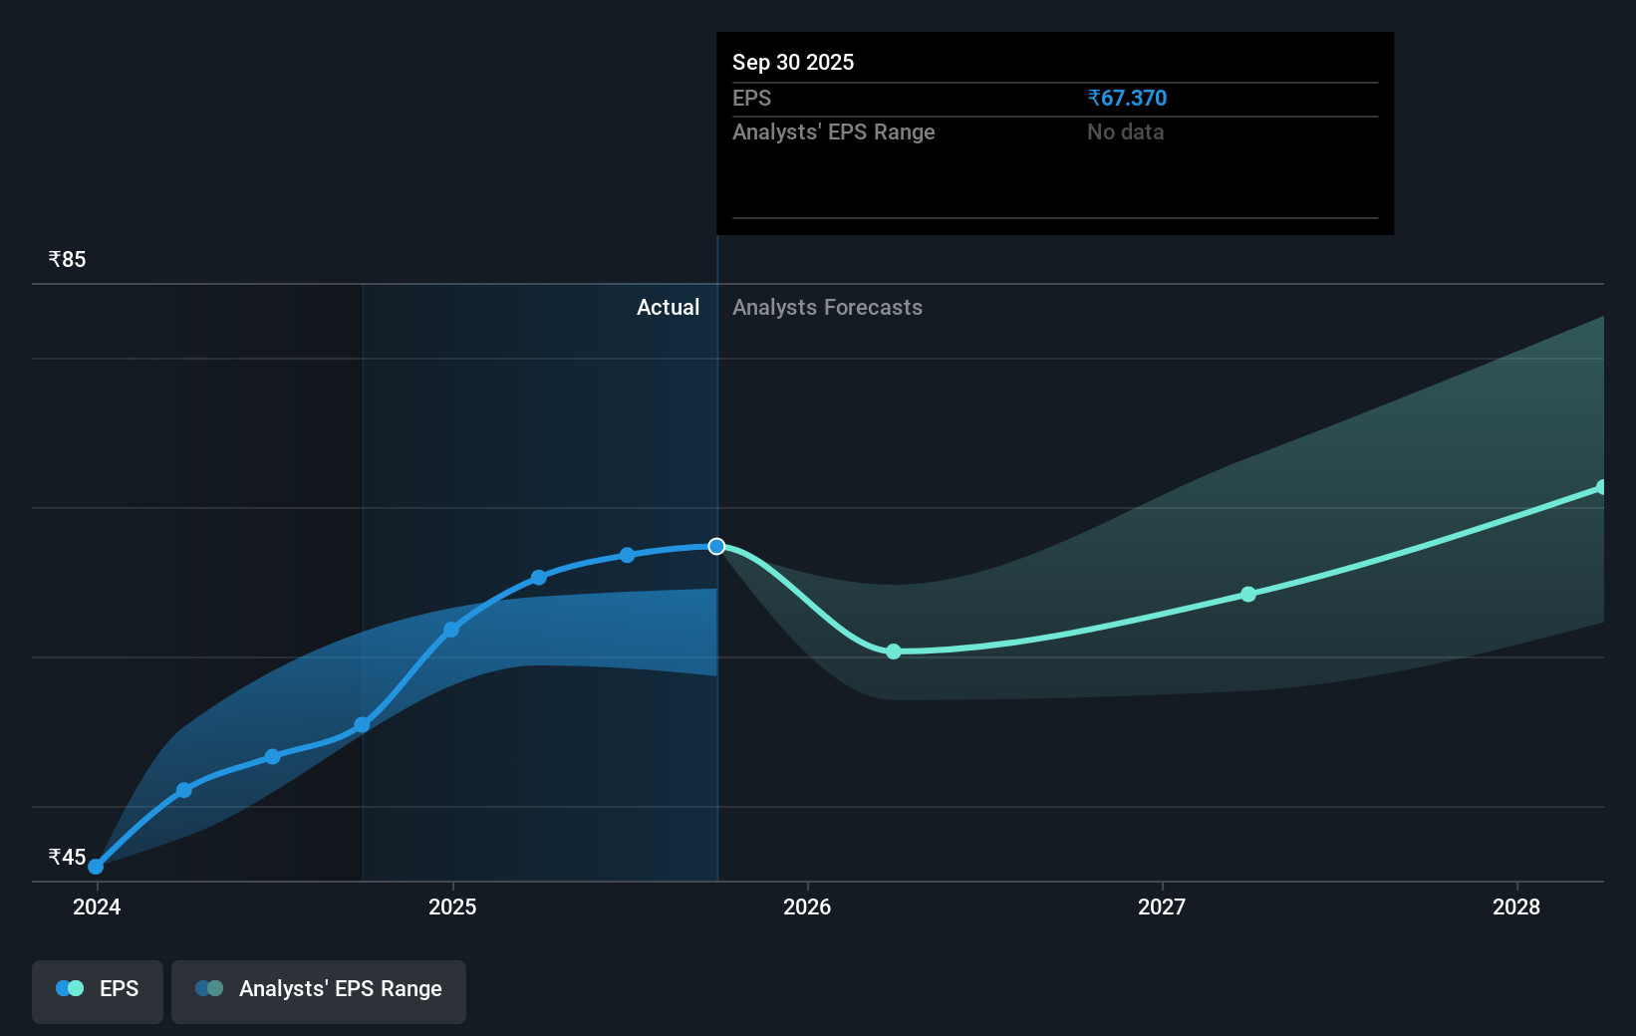Select the 2027 forecast EPS marker
The image size is (1636, 1036).
pos(1247,595)
